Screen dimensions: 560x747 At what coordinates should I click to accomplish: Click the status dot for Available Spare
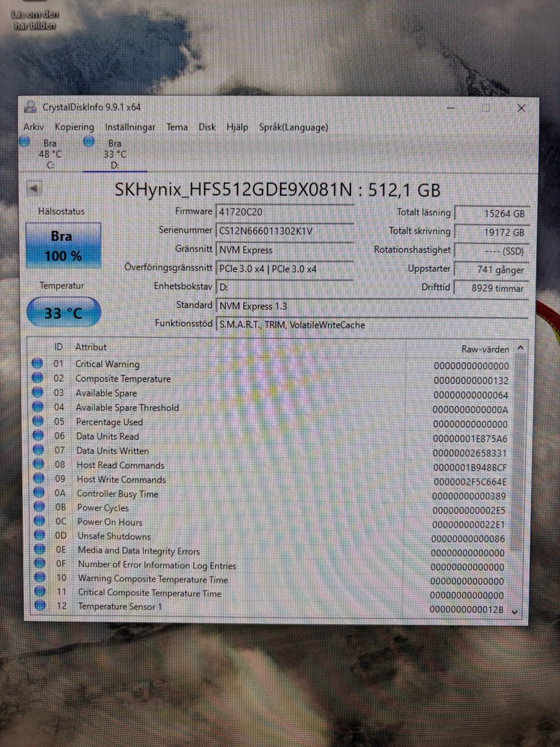[x=38, y=392]
